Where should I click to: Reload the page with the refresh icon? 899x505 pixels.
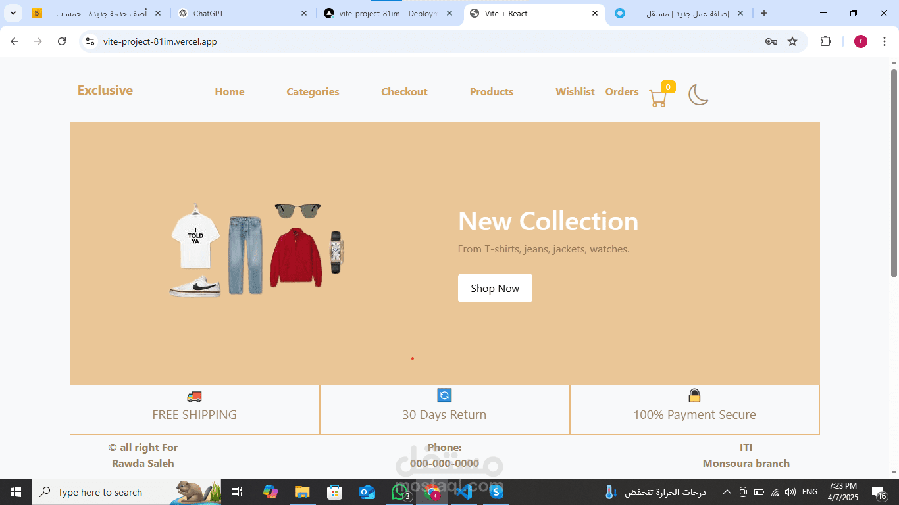(x=62, y=41)
